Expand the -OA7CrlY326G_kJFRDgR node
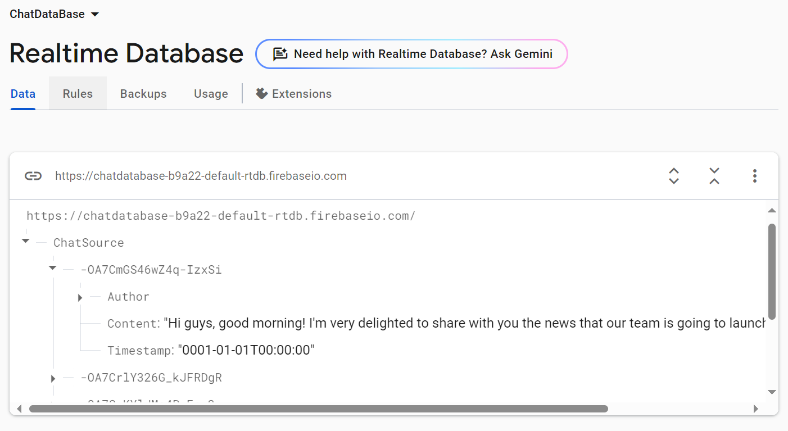The height and width of the screenshot is (431, 788). (x=53, y=378)
